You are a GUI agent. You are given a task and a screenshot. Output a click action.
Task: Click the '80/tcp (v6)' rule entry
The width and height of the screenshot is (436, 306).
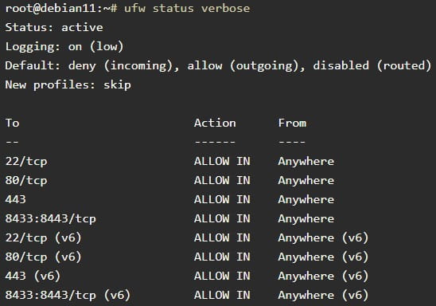pos(44,257)
